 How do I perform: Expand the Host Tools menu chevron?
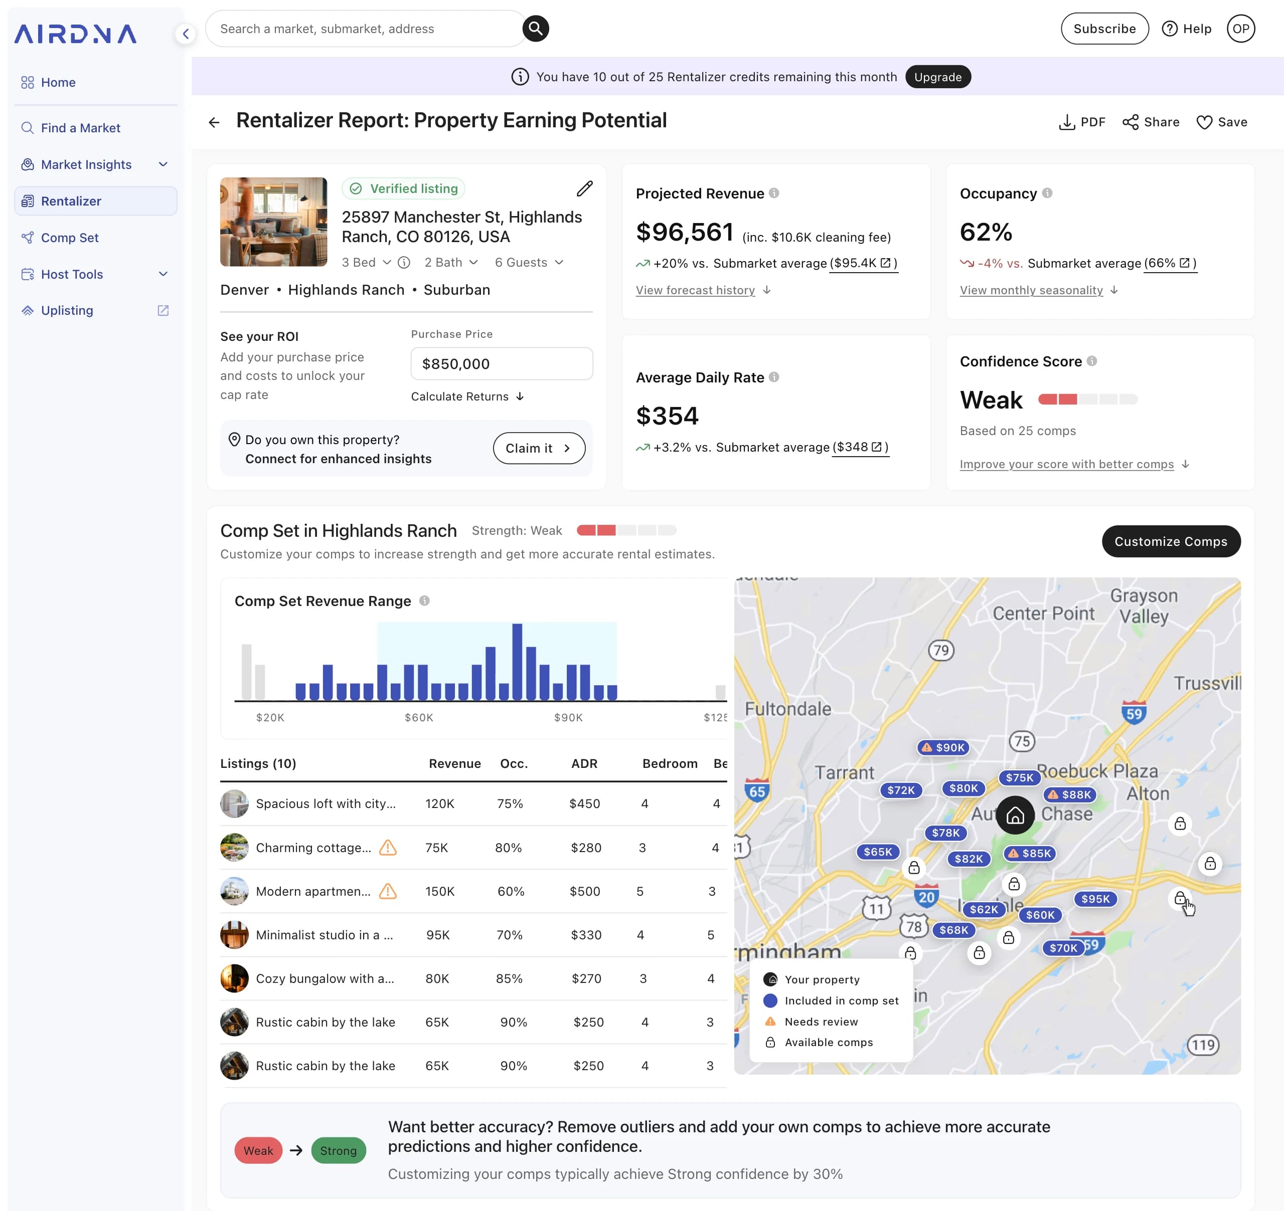click(164, 274)
